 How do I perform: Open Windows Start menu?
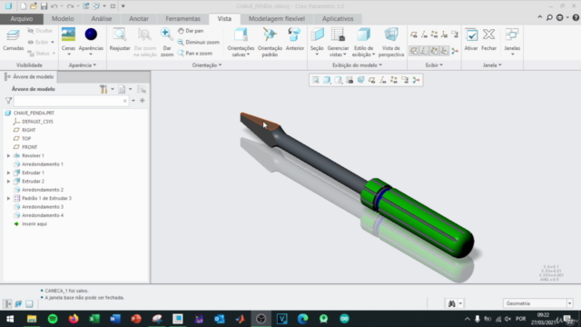pos(10,319)
